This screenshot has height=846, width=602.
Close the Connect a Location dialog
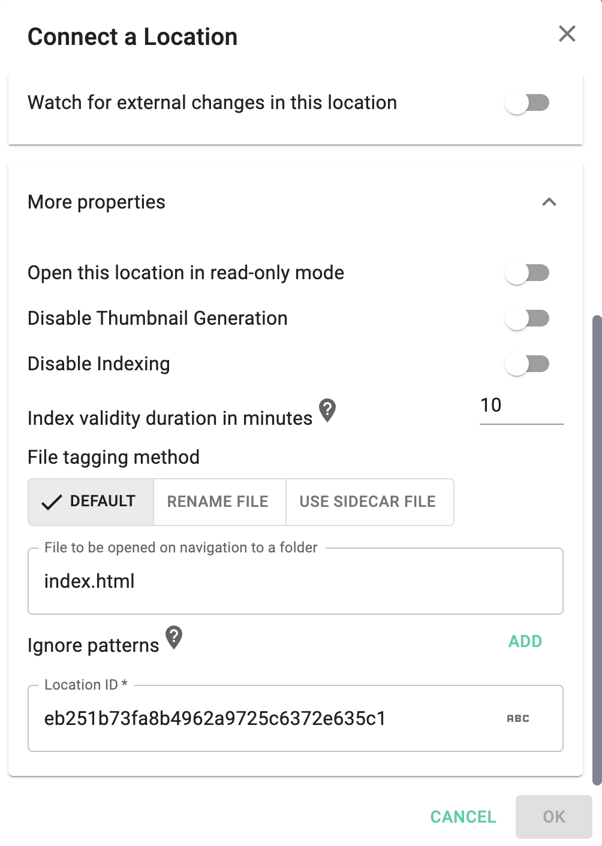[567, 34]
